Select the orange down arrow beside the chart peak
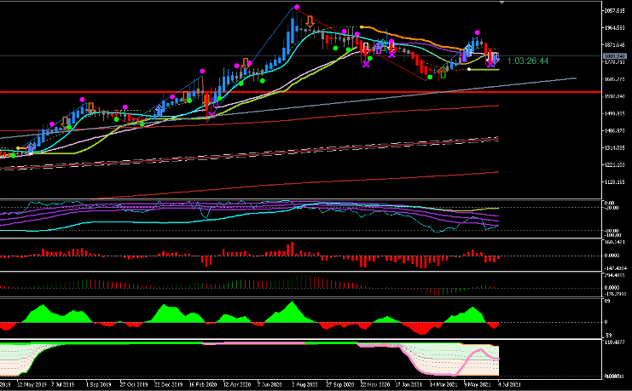 pyautogui.click(x=310, y=19)
